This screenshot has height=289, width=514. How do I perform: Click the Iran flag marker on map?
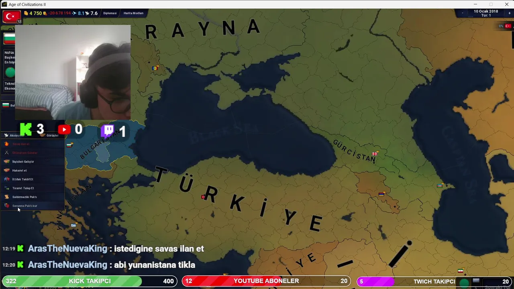[461, 271]
